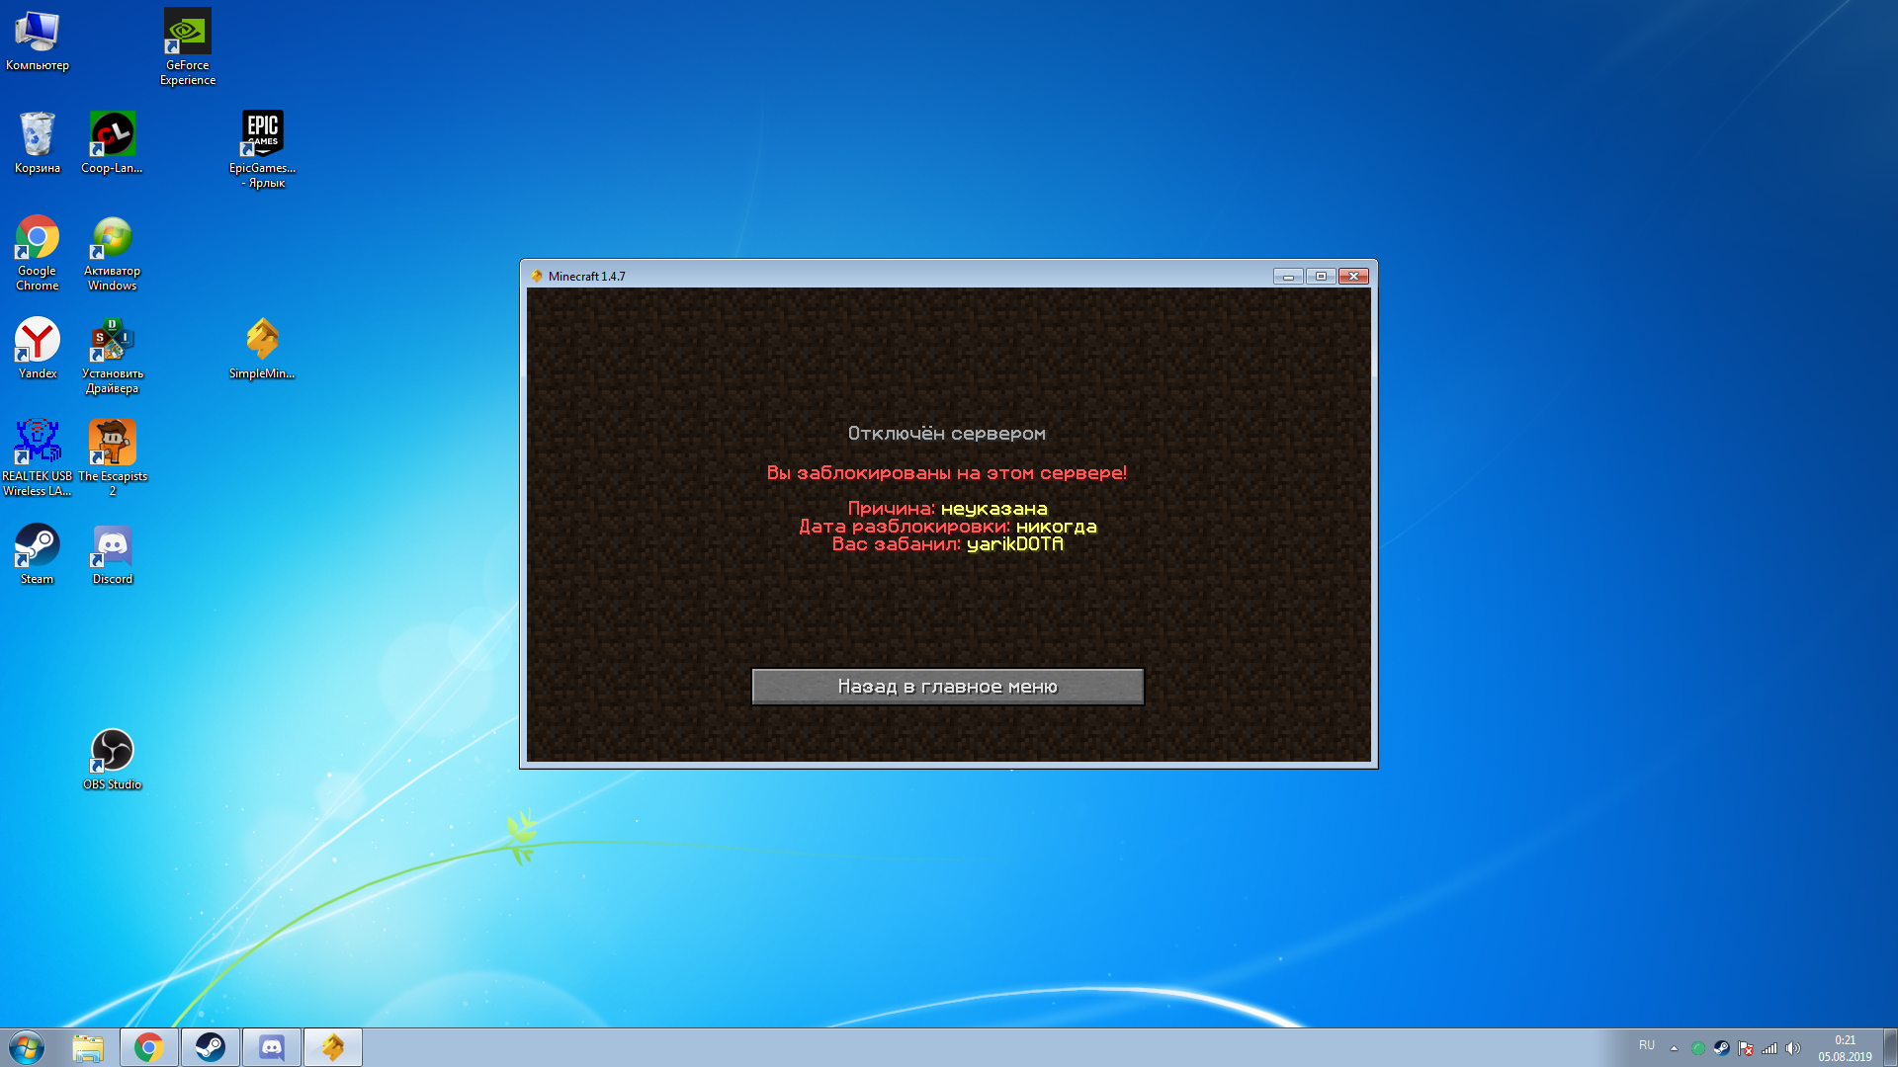The height and width of the screenshot is (1067, 1898).
Task: Select the Корзина recycle bin icon
Action: click(38, 143)
